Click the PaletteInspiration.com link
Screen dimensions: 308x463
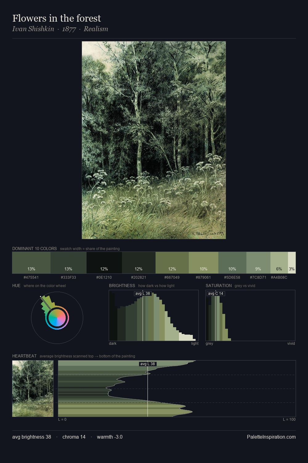coord(271,437)
